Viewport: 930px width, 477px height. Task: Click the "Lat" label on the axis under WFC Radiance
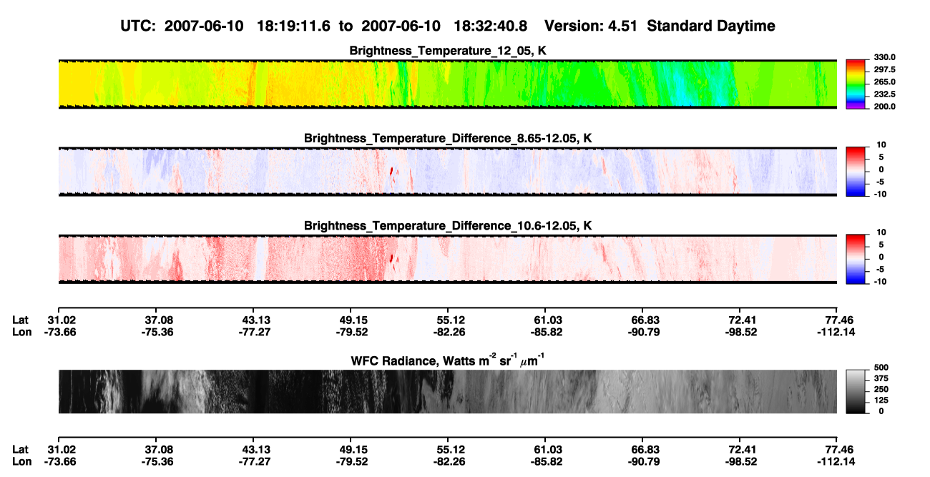point(21,449)
